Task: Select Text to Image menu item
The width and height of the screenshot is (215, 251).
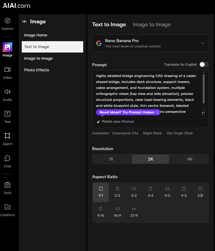Action: point(52,47)
